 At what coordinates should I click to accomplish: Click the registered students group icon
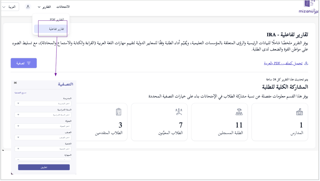click(239, 112)
